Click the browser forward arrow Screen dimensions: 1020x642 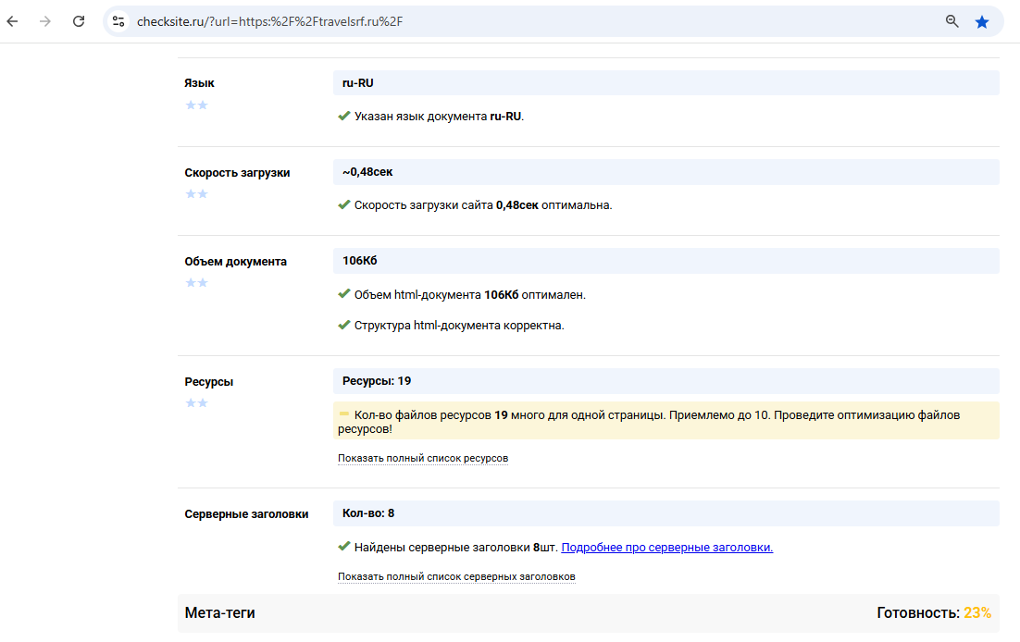[x=45, y=21]
